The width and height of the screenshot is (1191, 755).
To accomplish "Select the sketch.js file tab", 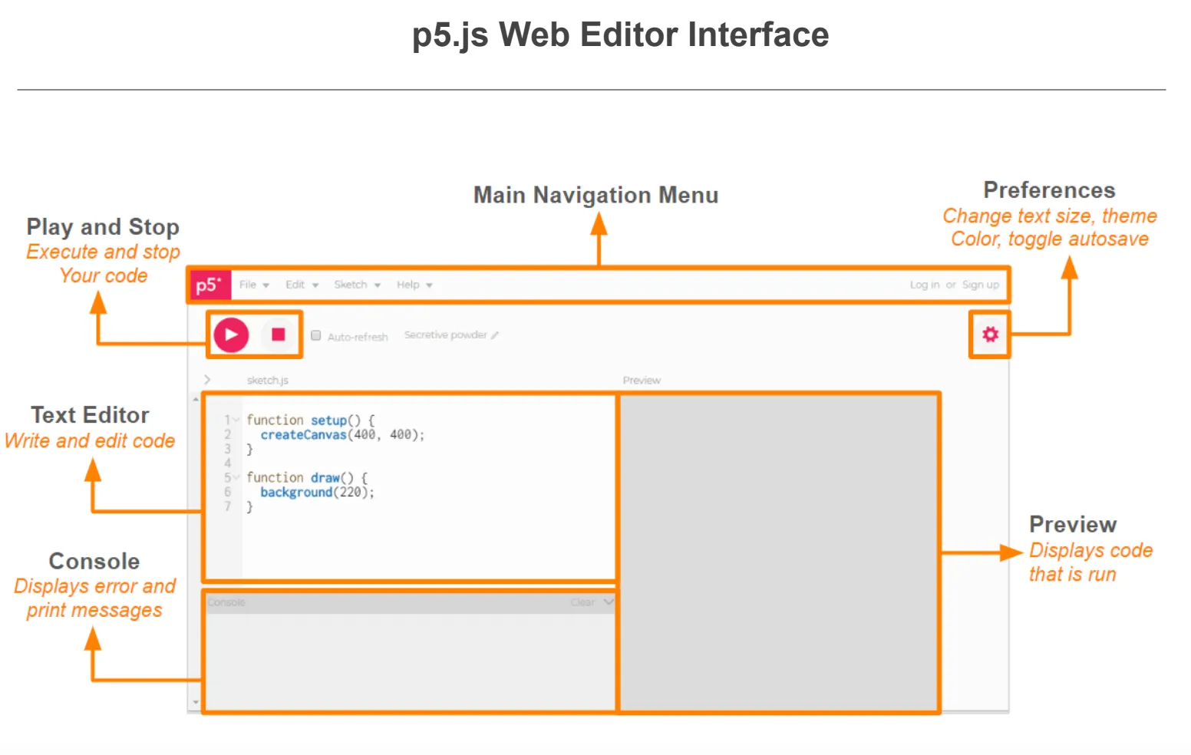I will click(x=268, y=381).
